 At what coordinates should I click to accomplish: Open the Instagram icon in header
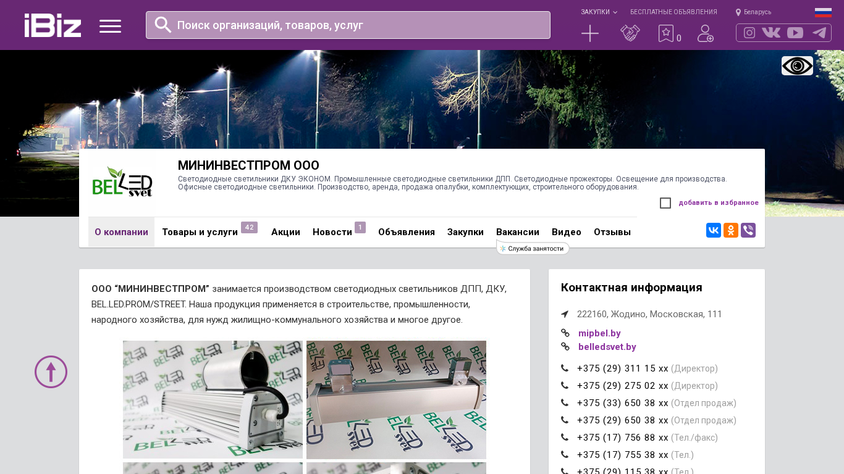click(x=749, y=33)
